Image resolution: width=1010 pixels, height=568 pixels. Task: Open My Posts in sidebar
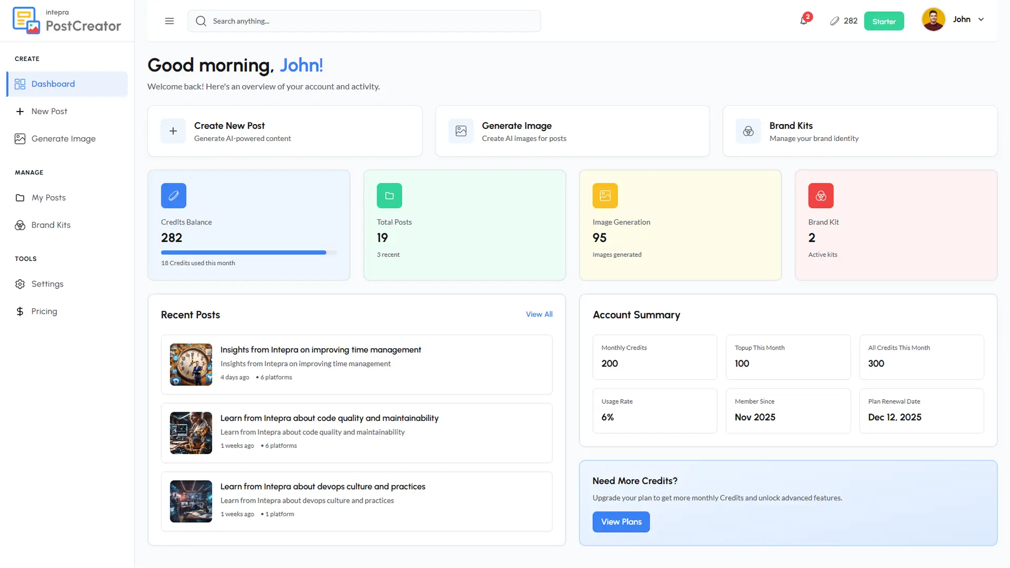(48, 198)
